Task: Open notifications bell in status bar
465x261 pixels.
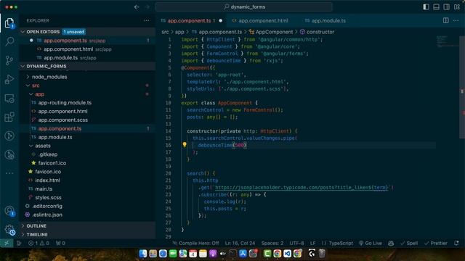Action: click(x=456, y=244)
